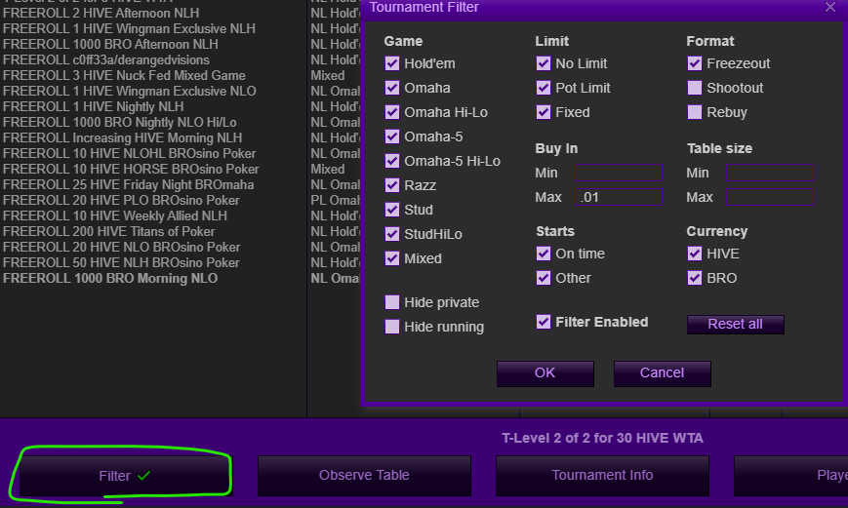Cancel the Tournament Filter dialog
Viewport: 848px width, 508px height.
tap(662, 373)
